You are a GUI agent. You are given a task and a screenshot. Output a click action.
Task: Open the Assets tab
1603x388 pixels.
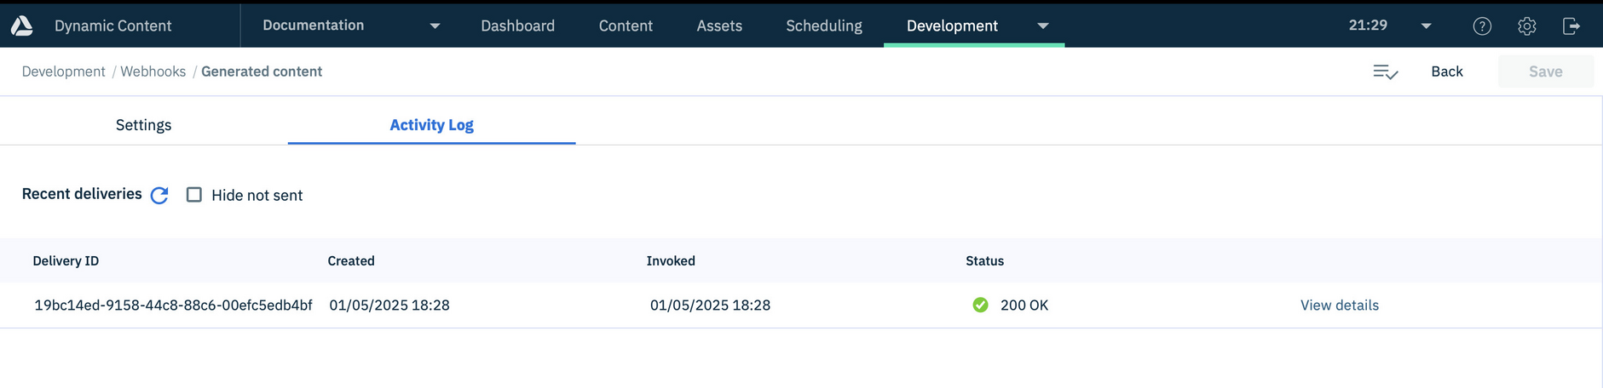pos(719,26)
